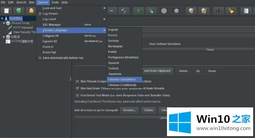Viewport: 255px width, 138px height.
Task: Toggle the Log Viewer checkbox
Action: point(40,14)
